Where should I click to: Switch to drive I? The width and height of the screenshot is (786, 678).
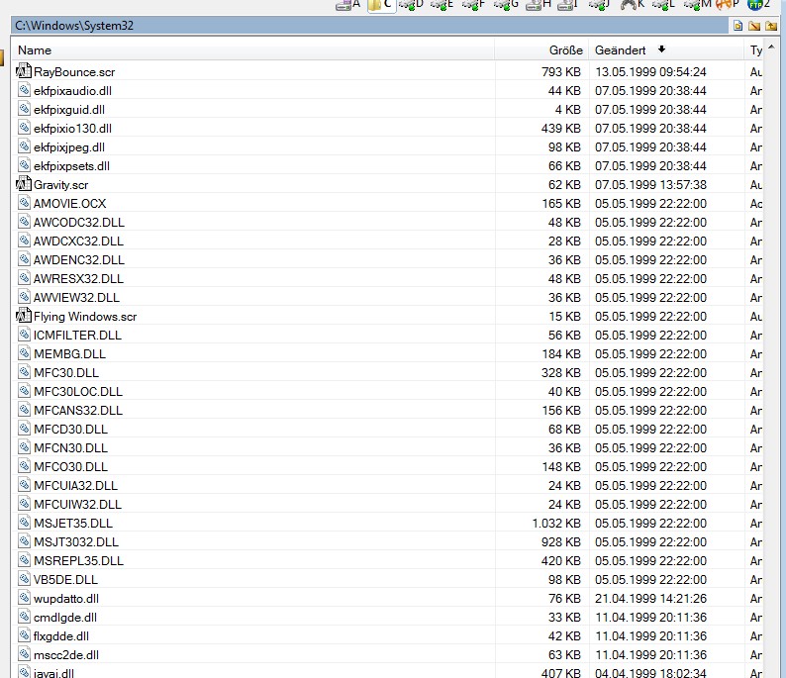pos(568,5)
